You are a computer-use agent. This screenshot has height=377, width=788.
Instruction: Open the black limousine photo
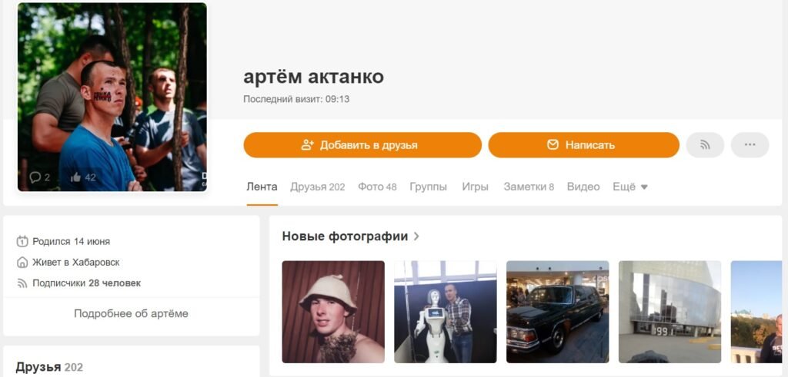pyautogui.click(x=557, y=312)
